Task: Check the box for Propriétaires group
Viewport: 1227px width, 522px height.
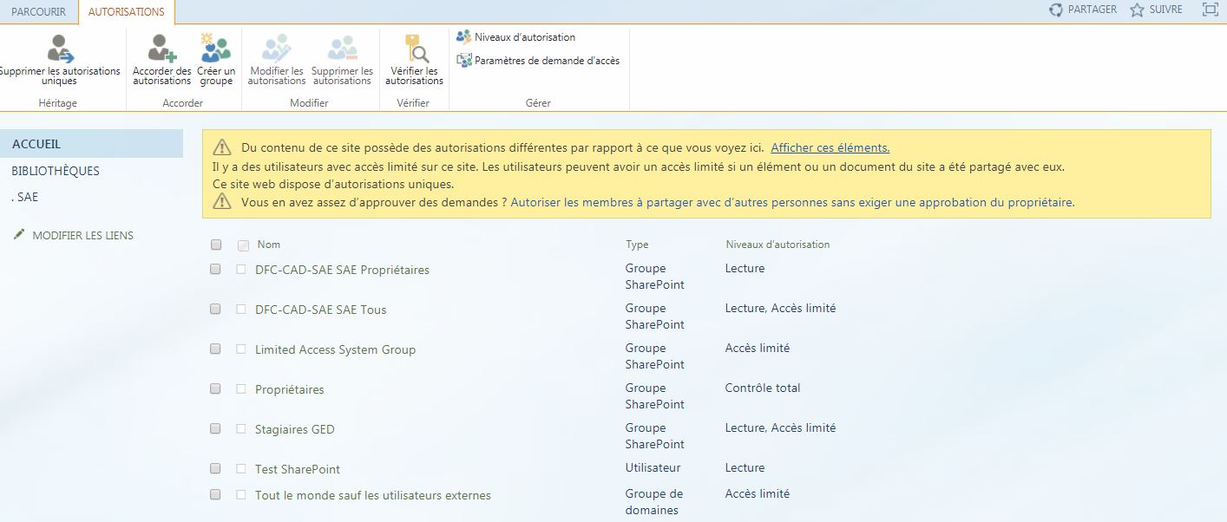Action: click(216, 389)
